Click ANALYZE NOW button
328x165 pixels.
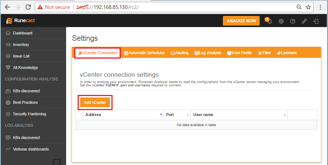[x=241, y=21]
